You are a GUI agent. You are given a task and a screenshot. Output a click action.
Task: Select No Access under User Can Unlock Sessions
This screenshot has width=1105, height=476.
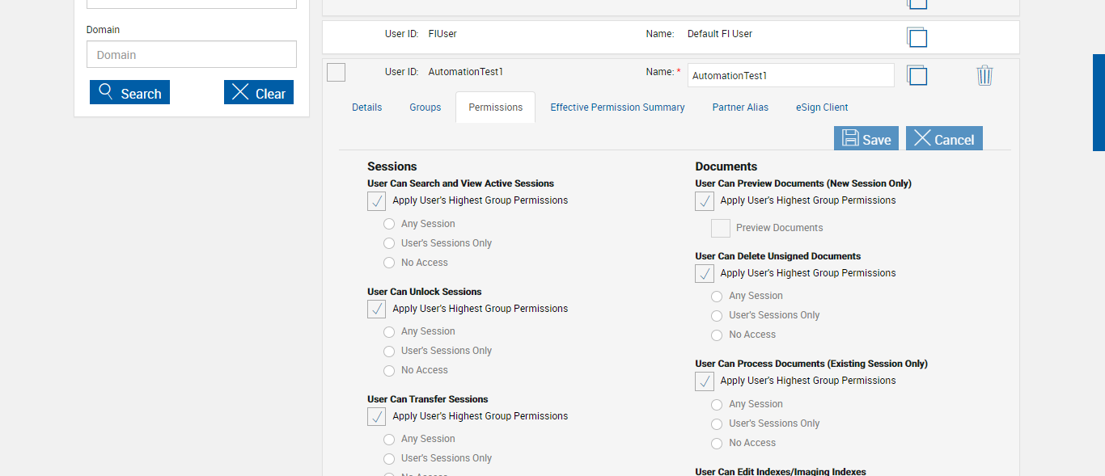389,371
